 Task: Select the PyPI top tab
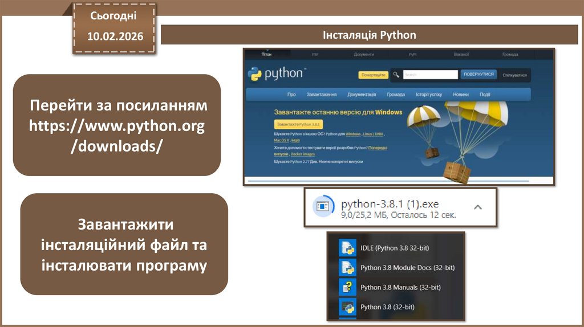click(413, 54)
